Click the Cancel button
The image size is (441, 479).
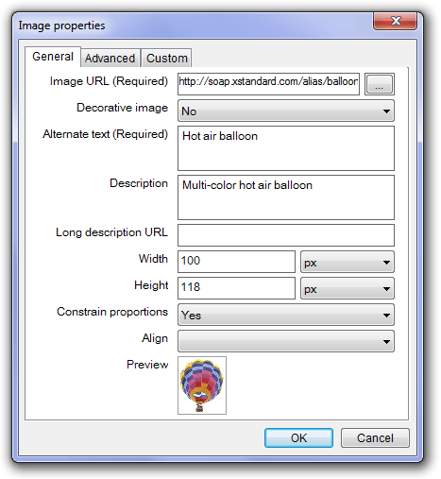375,437
